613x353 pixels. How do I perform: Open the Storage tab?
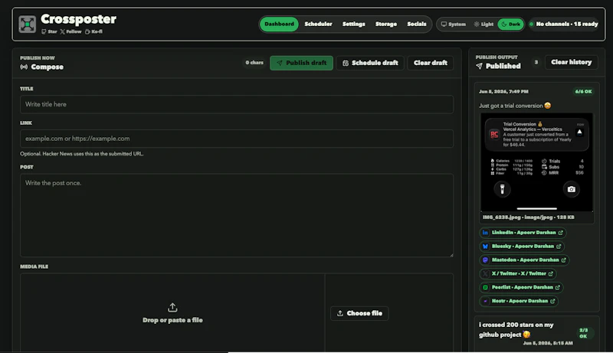[x=386, y=25]
